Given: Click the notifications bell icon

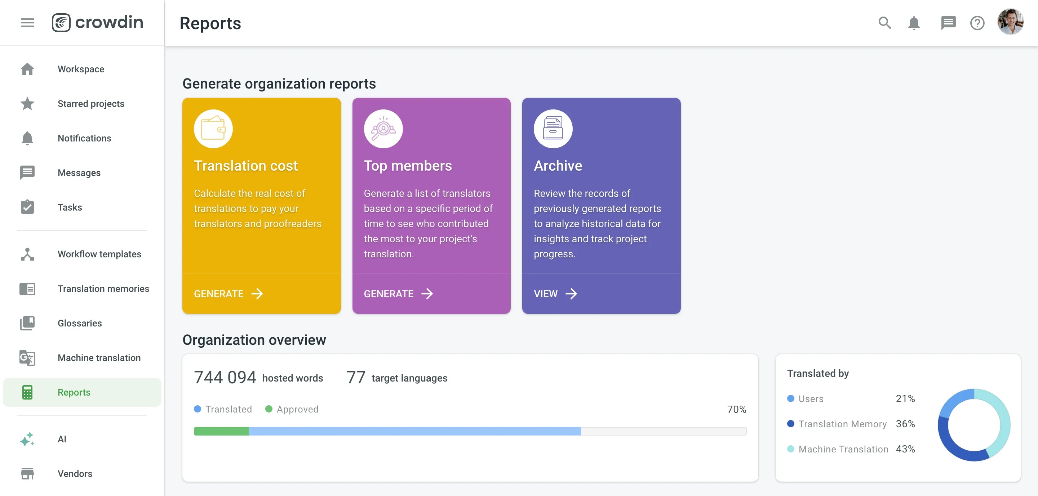Looking at the screenshot, I should [x=914, y=22].
